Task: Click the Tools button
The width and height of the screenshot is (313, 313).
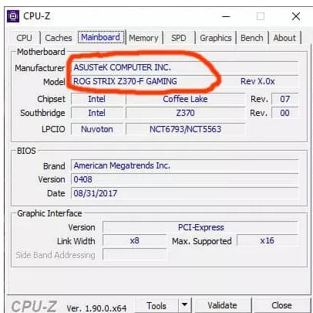Action: [x=156, y=306]
